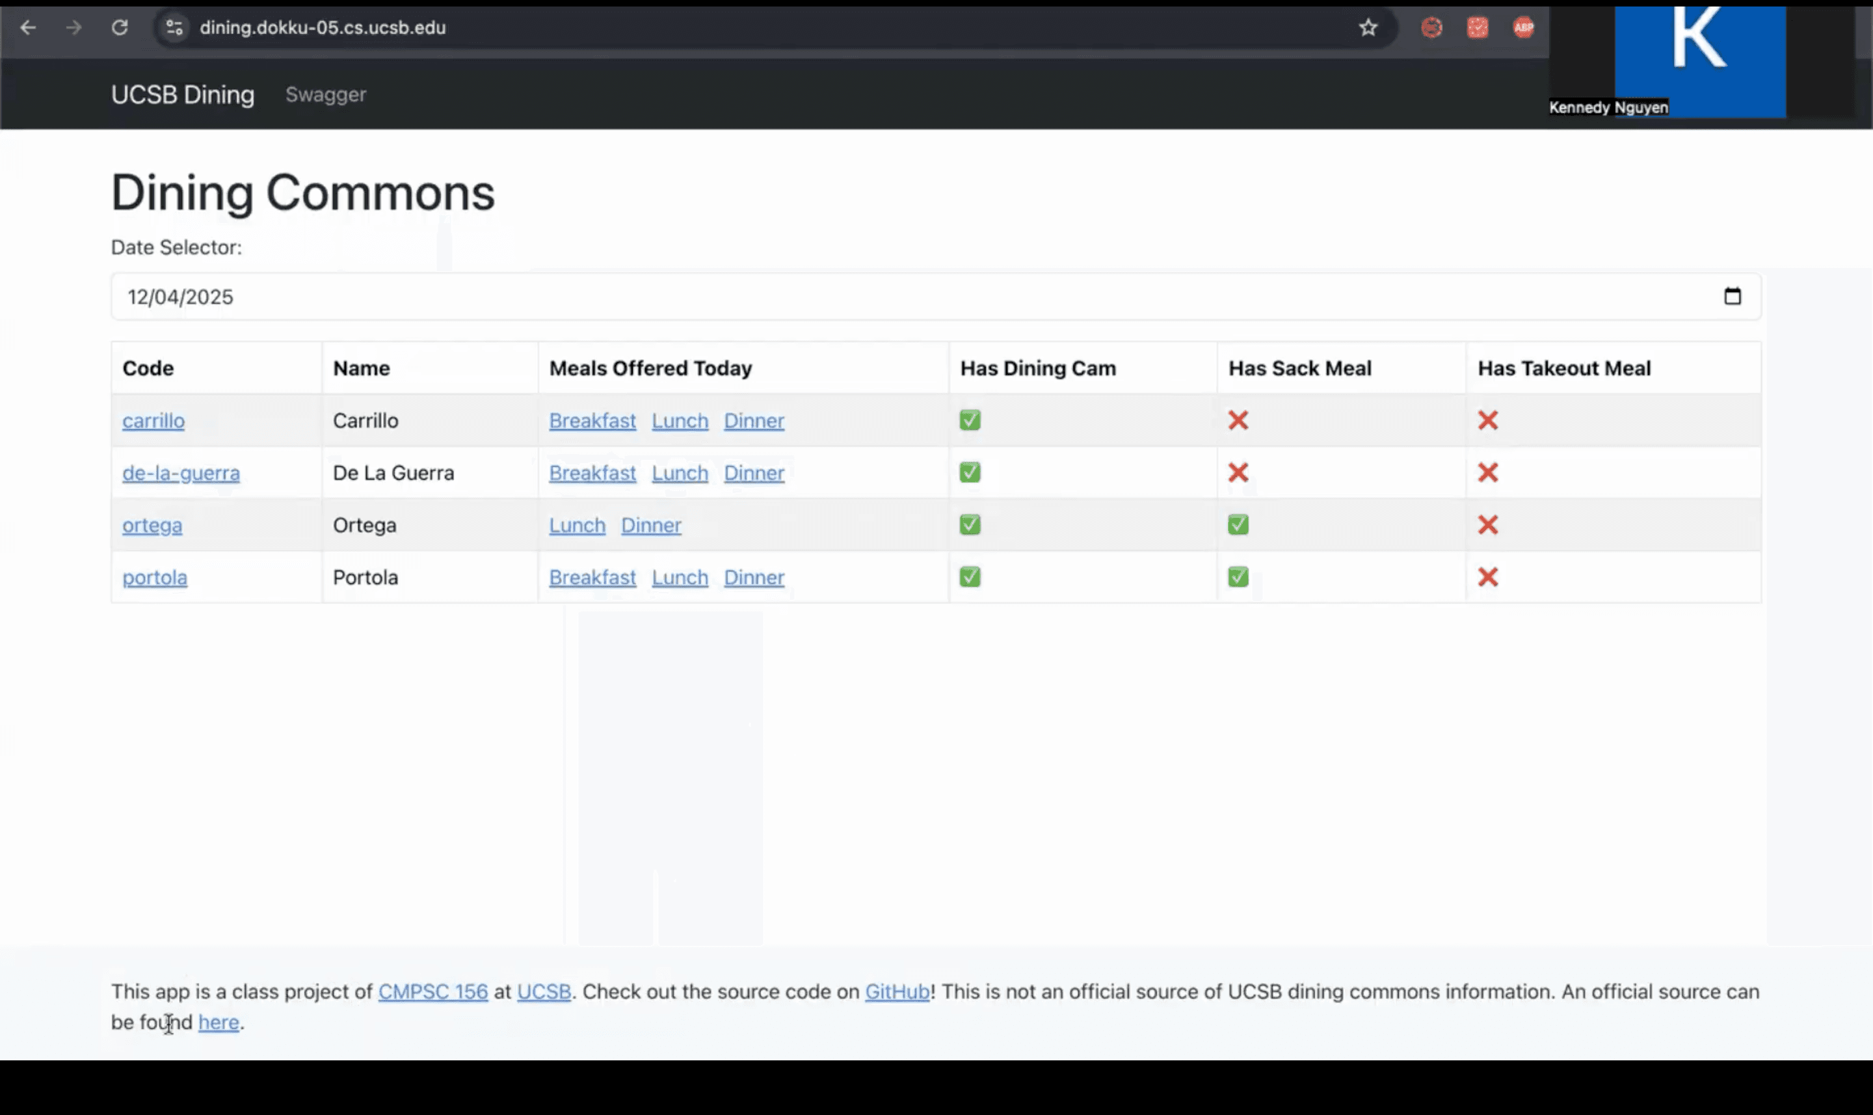View De La Guerra Lunch menu
Viewport: 1873px width, 1115px height.
pos(680,474)
